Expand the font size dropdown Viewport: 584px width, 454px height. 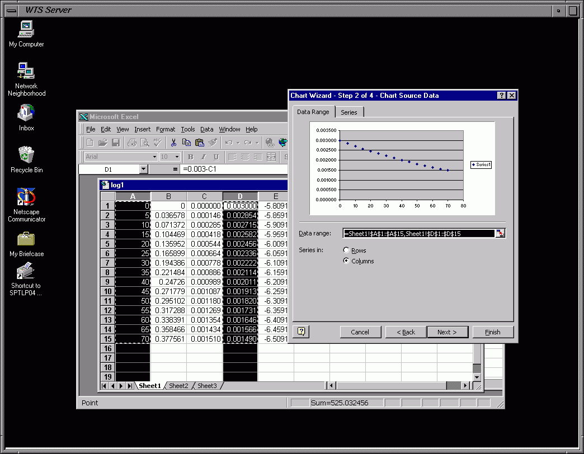(177, 157)
